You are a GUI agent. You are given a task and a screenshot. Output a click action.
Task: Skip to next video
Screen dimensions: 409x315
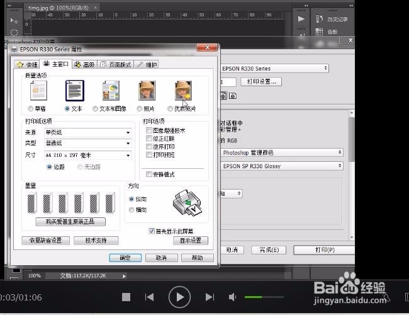[210, 297]
